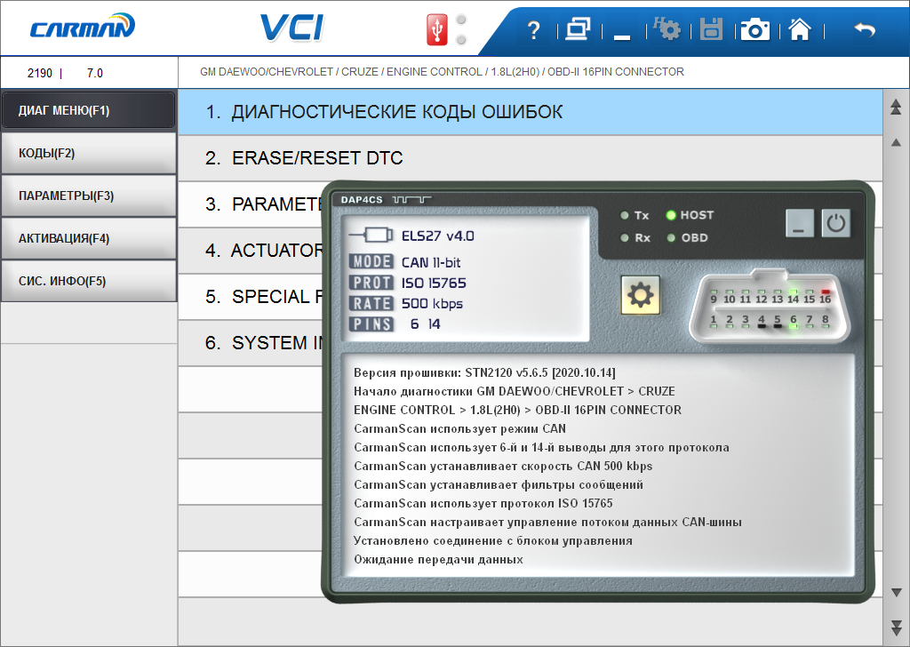Click the VCI logo
The image size is (910, 647).
pyautogui.click(x=291, y=28)
